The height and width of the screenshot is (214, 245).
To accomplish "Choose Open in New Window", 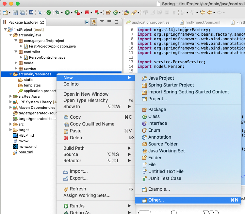I will point(95,94).
